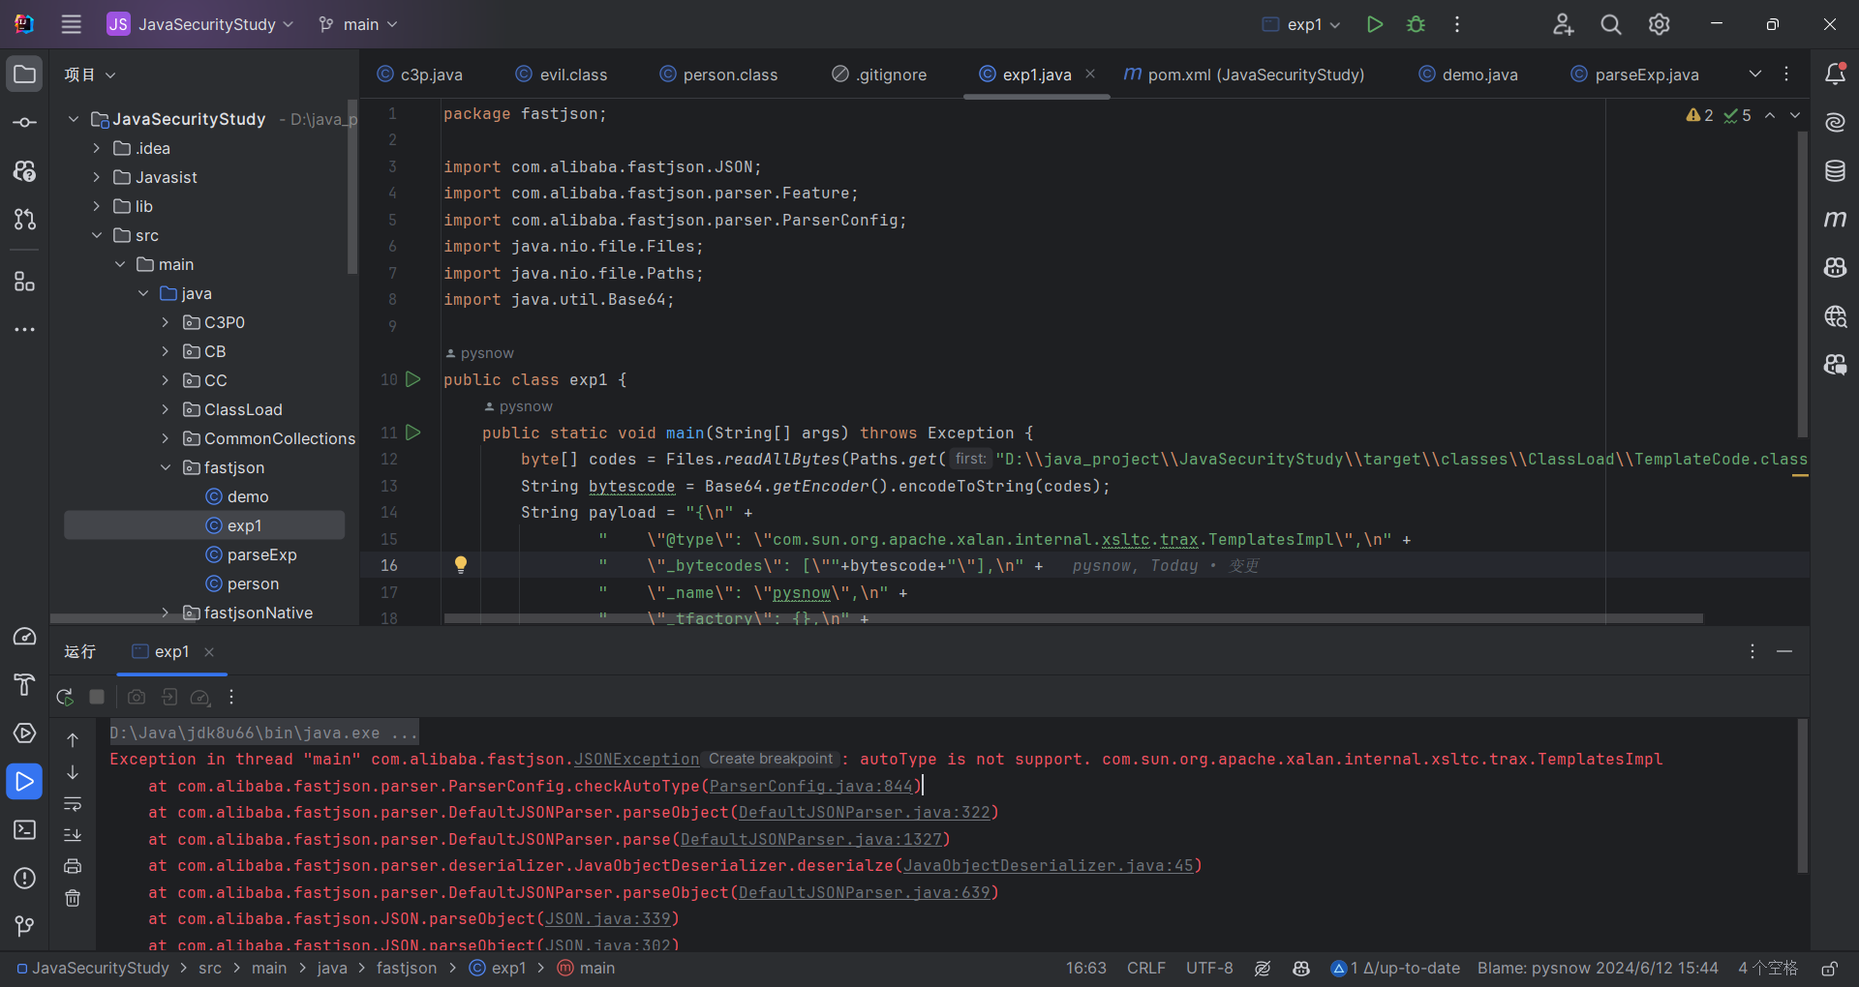This screenshot has width=1859, height=987.
Task: Open the Maven tool window
Action: [x=1835, y=219]
